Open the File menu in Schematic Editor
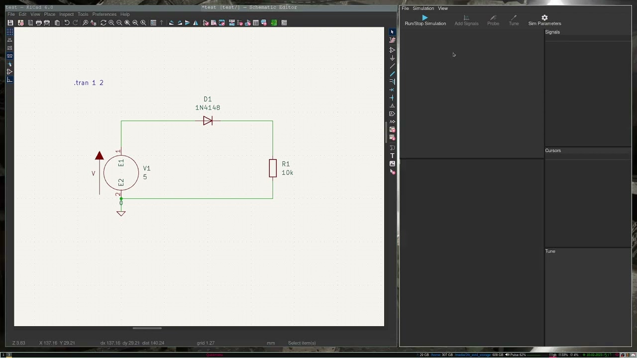The width and height of the screenshot is (637, 358). click(x=11, y=14)
